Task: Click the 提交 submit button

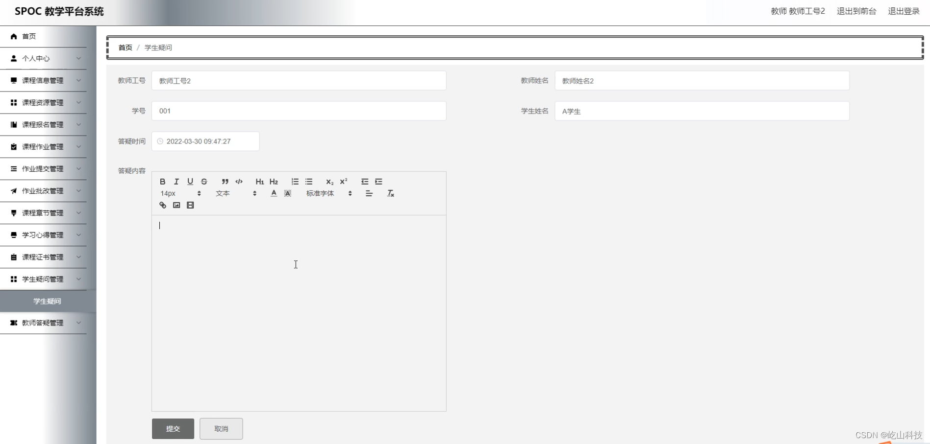Action: click(x=173, y=428)
